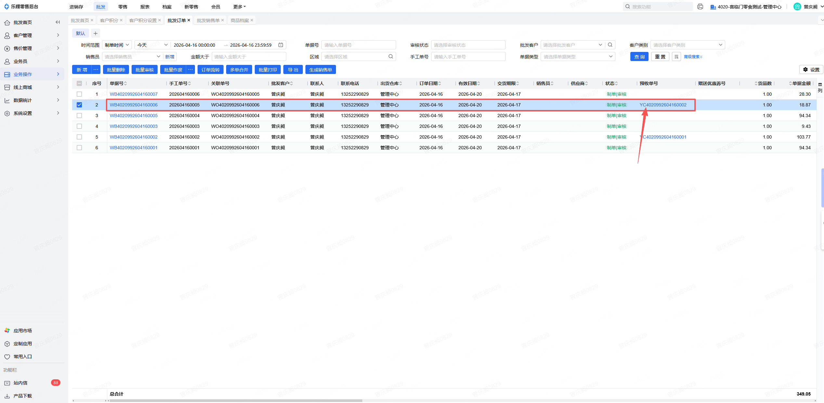Click the calendar icon in date range
The height and width of the screenshot is (403, 824).
click(x=281, y=45)
